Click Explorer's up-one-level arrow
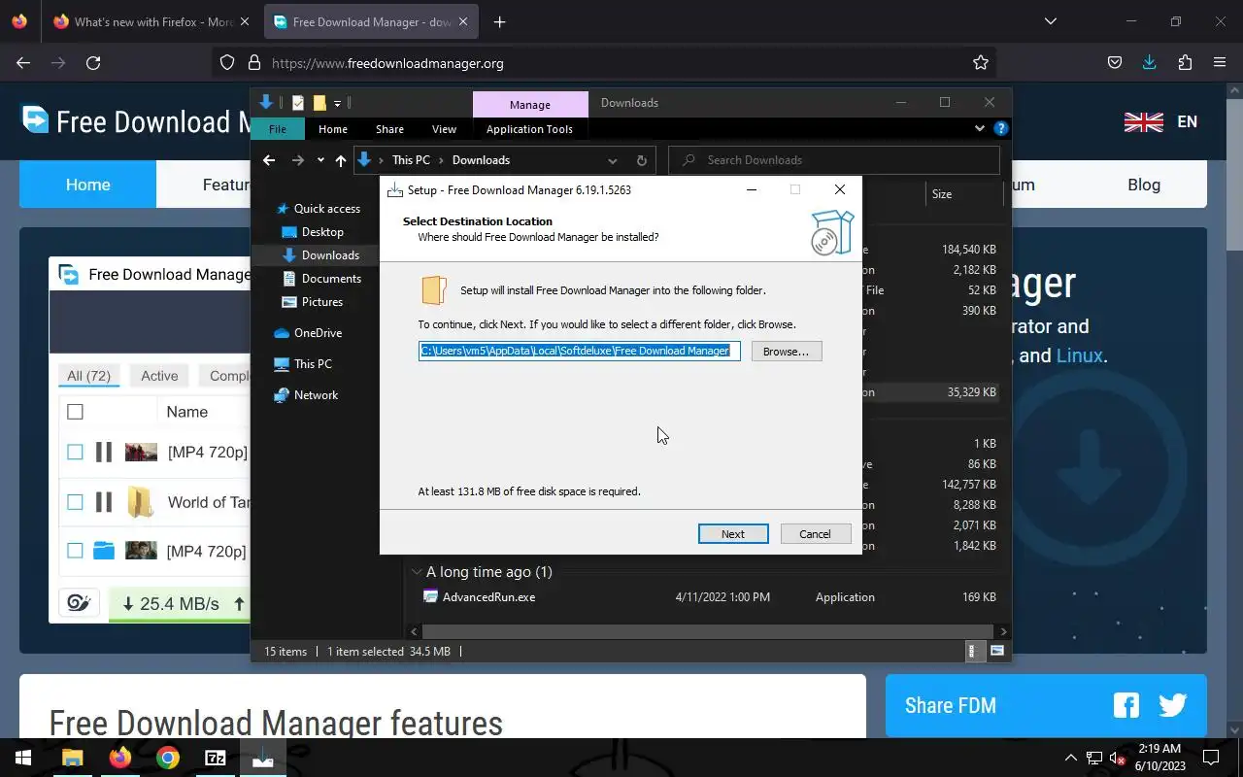The height and width of the screenshot is (777, 1243). pos(340,160)
